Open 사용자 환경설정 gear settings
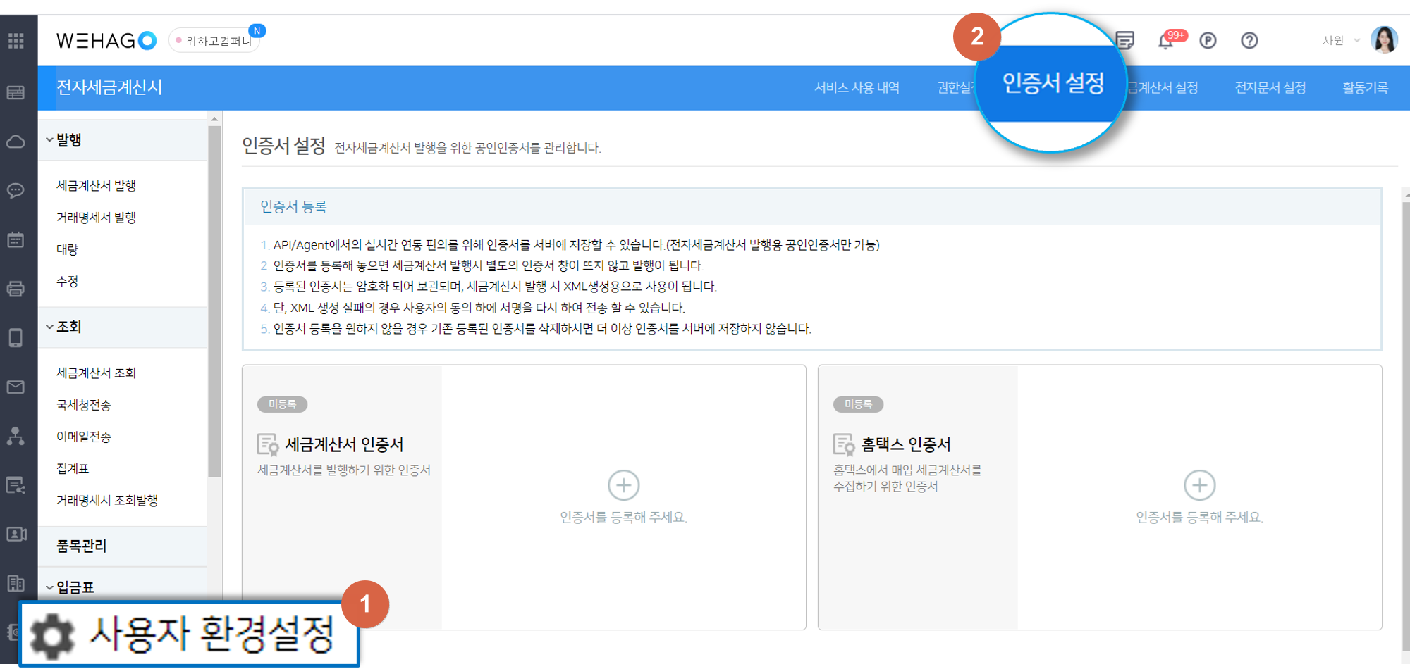 (190, 634)
